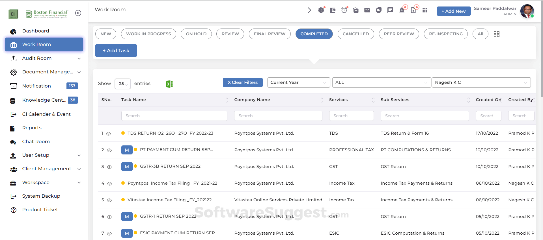Click the + Add Task button
The height and width of the screenshot is (240, 543).
[116, 51]
